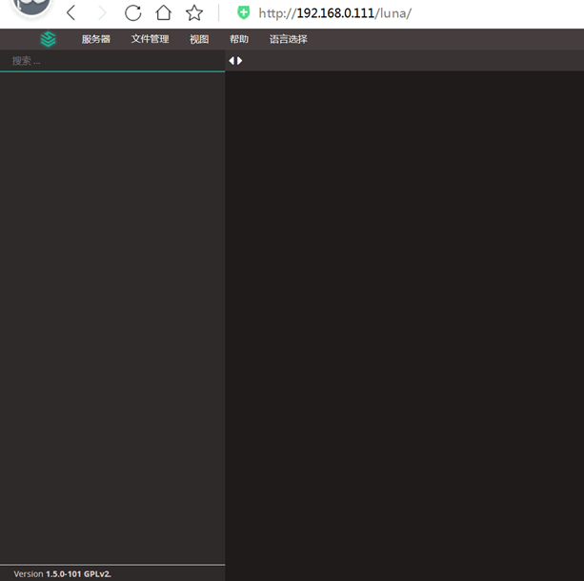Open the 文件管理 menu
This screenshot has height=581, width=584.
tap(150, 39)
